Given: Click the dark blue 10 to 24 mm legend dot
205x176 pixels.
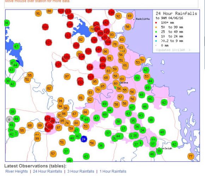Looking at the screenshot, I should pyautogui.click(x=156, y=36).
